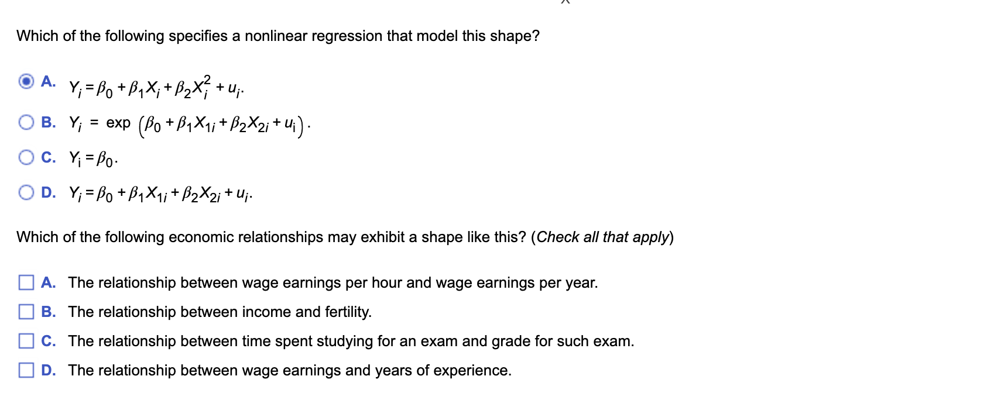Viewport: 994px width, 407px height.
Task: Check the income and fertility option B
Action: (26, 312)
